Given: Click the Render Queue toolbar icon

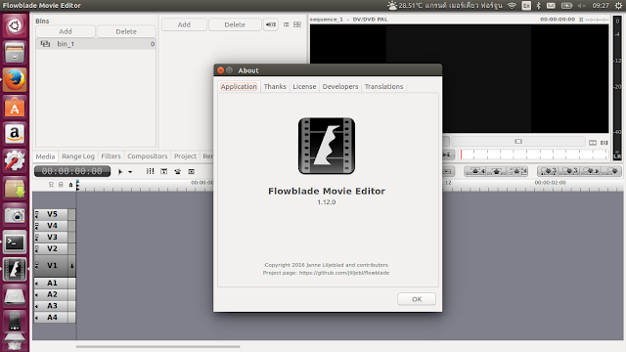Looking at the screenshot, I should (x=192, y=171).
